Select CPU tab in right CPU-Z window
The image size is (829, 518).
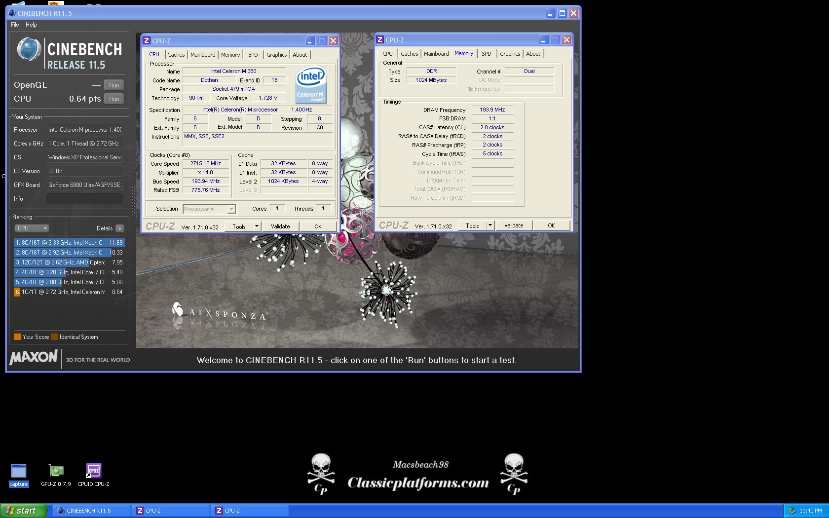coord(388,54)
